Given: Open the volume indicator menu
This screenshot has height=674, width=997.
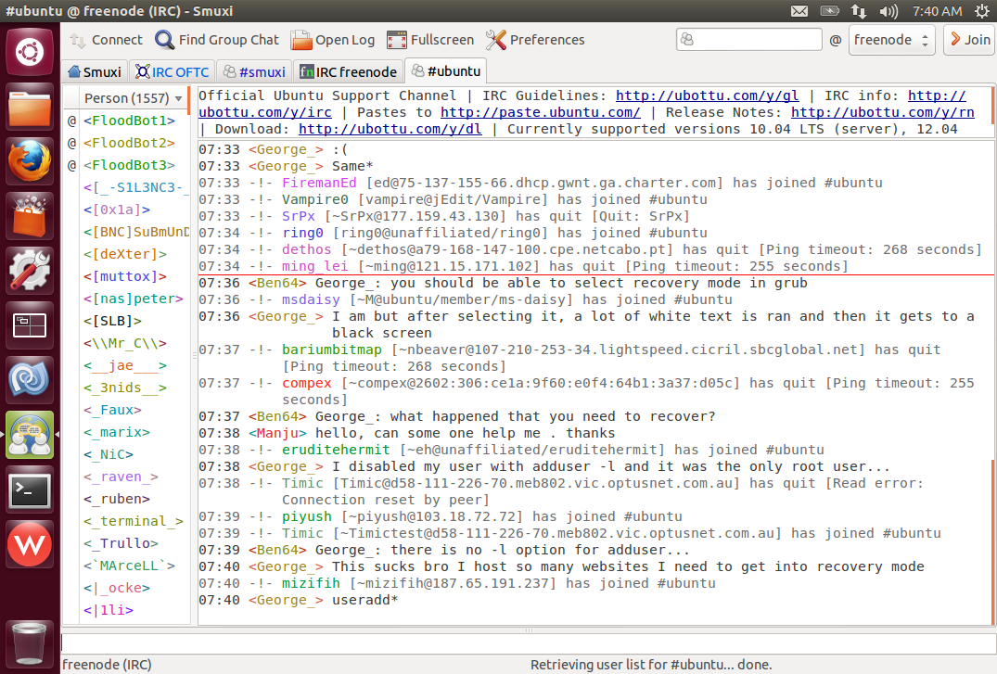Looking at the screenshot, I should [888, 11].
